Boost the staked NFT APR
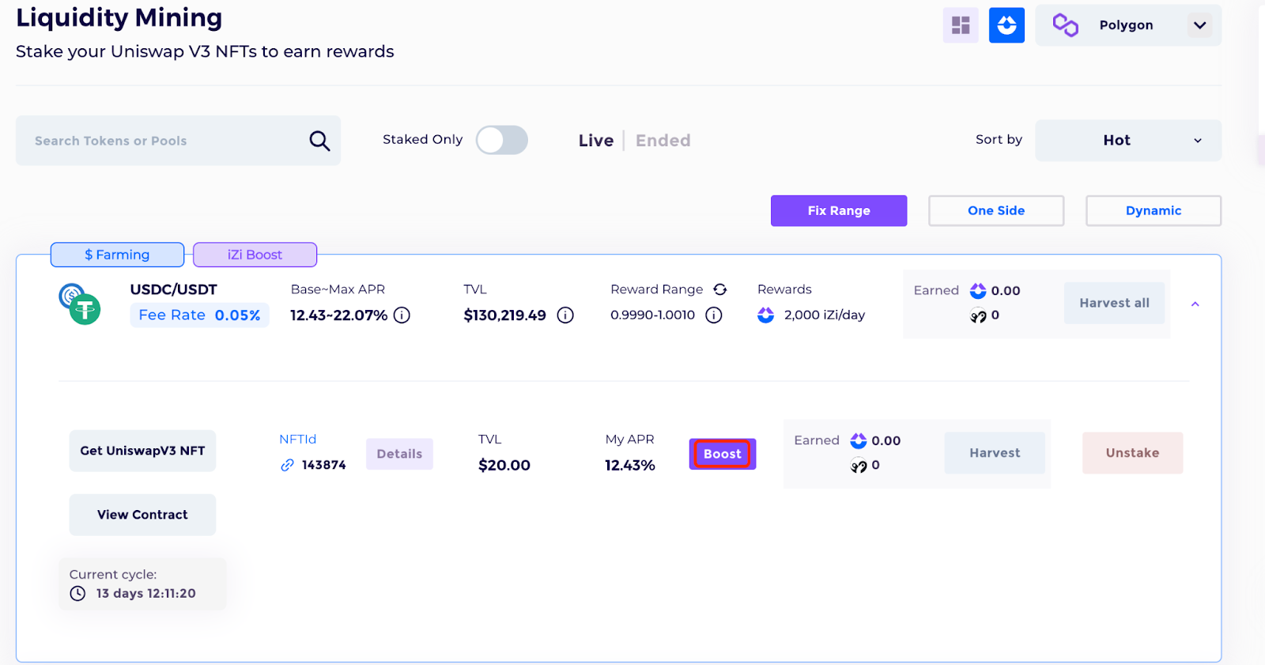The width and height of the screenshot is (1265, 665). pos(723,454)
